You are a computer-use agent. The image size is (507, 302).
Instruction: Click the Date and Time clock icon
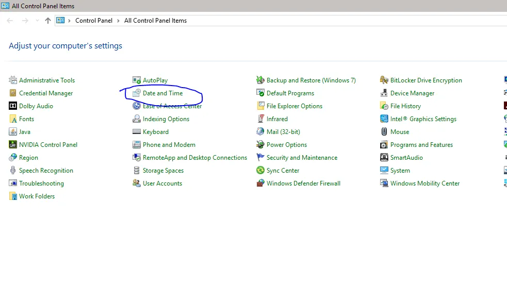(137, 93)
